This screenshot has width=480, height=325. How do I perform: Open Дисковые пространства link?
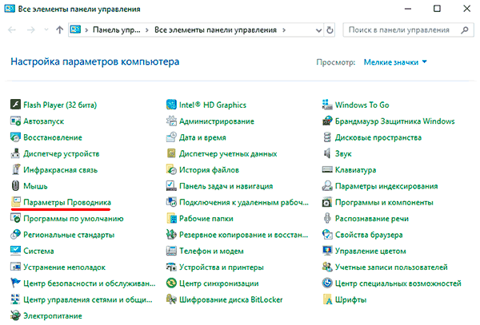pos(378,137)
